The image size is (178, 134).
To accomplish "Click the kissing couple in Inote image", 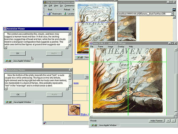I will click(130, 94).
